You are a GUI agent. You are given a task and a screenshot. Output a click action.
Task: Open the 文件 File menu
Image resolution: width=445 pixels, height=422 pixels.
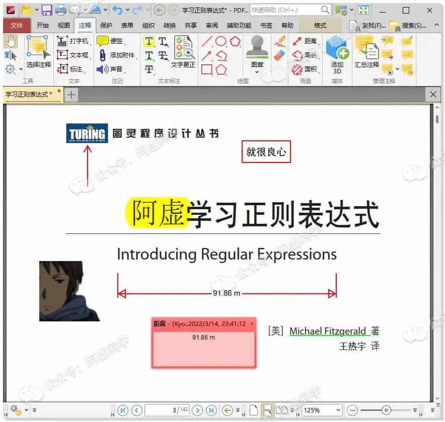[17, 26]
